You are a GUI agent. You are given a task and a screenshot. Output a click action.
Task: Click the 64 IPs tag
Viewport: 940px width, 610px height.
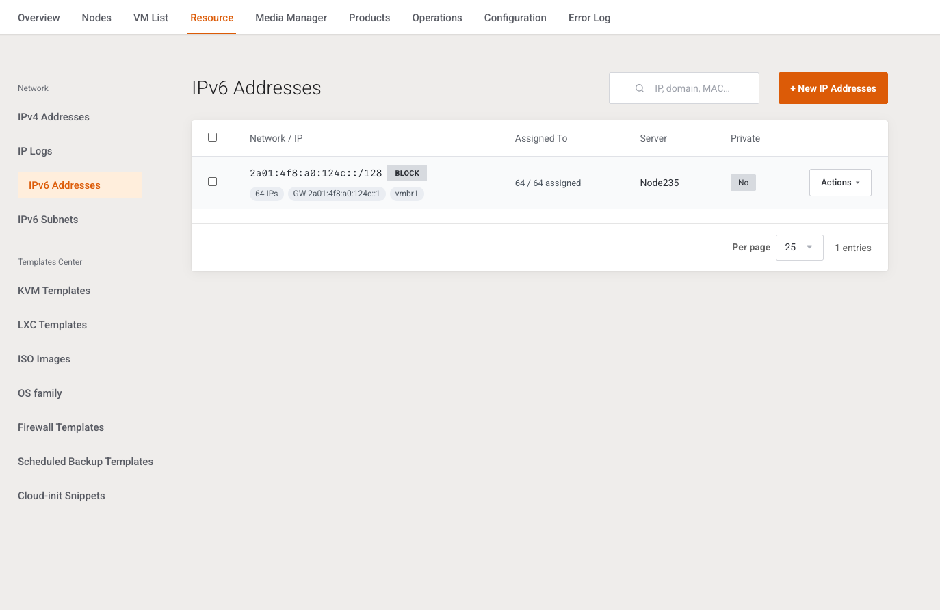tap(267, 194)
